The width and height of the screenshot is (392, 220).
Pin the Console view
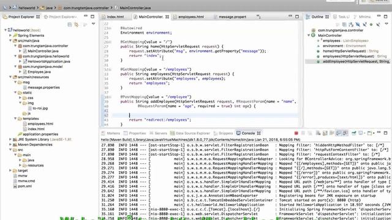pyautogui.click(x=354, y=133)
